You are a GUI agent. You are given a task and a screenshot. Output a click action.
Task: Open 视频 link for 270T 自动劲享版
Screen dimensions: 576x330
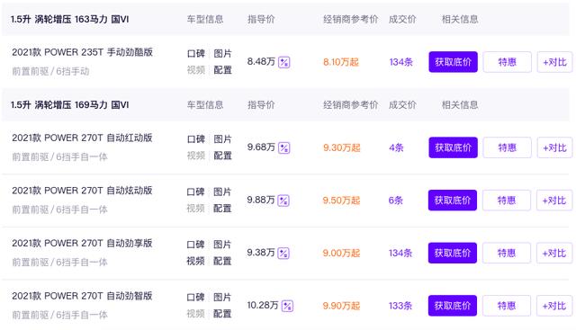click(195, 261)
